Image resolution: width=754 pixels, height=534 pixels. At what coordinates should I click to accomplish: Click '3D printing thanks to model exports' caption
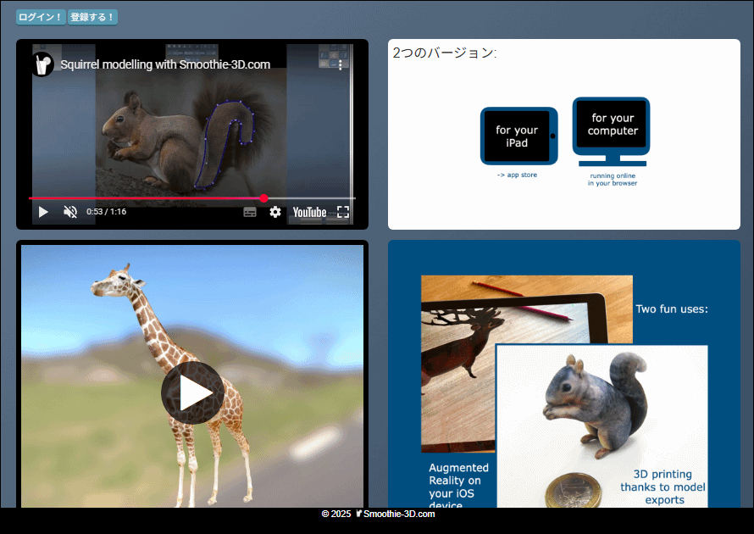(663, 487)
